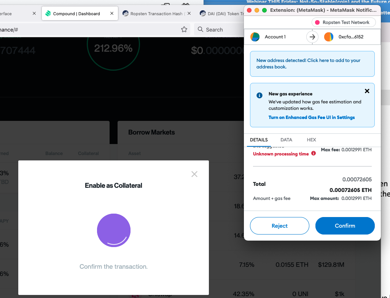Click recipient address 0xcfa...6152
This screenshot has width=390, height=298.
tap(351, 37)
